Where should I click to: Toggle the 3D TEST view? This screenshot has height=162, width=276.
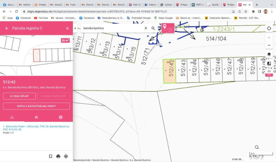[269, 73]
